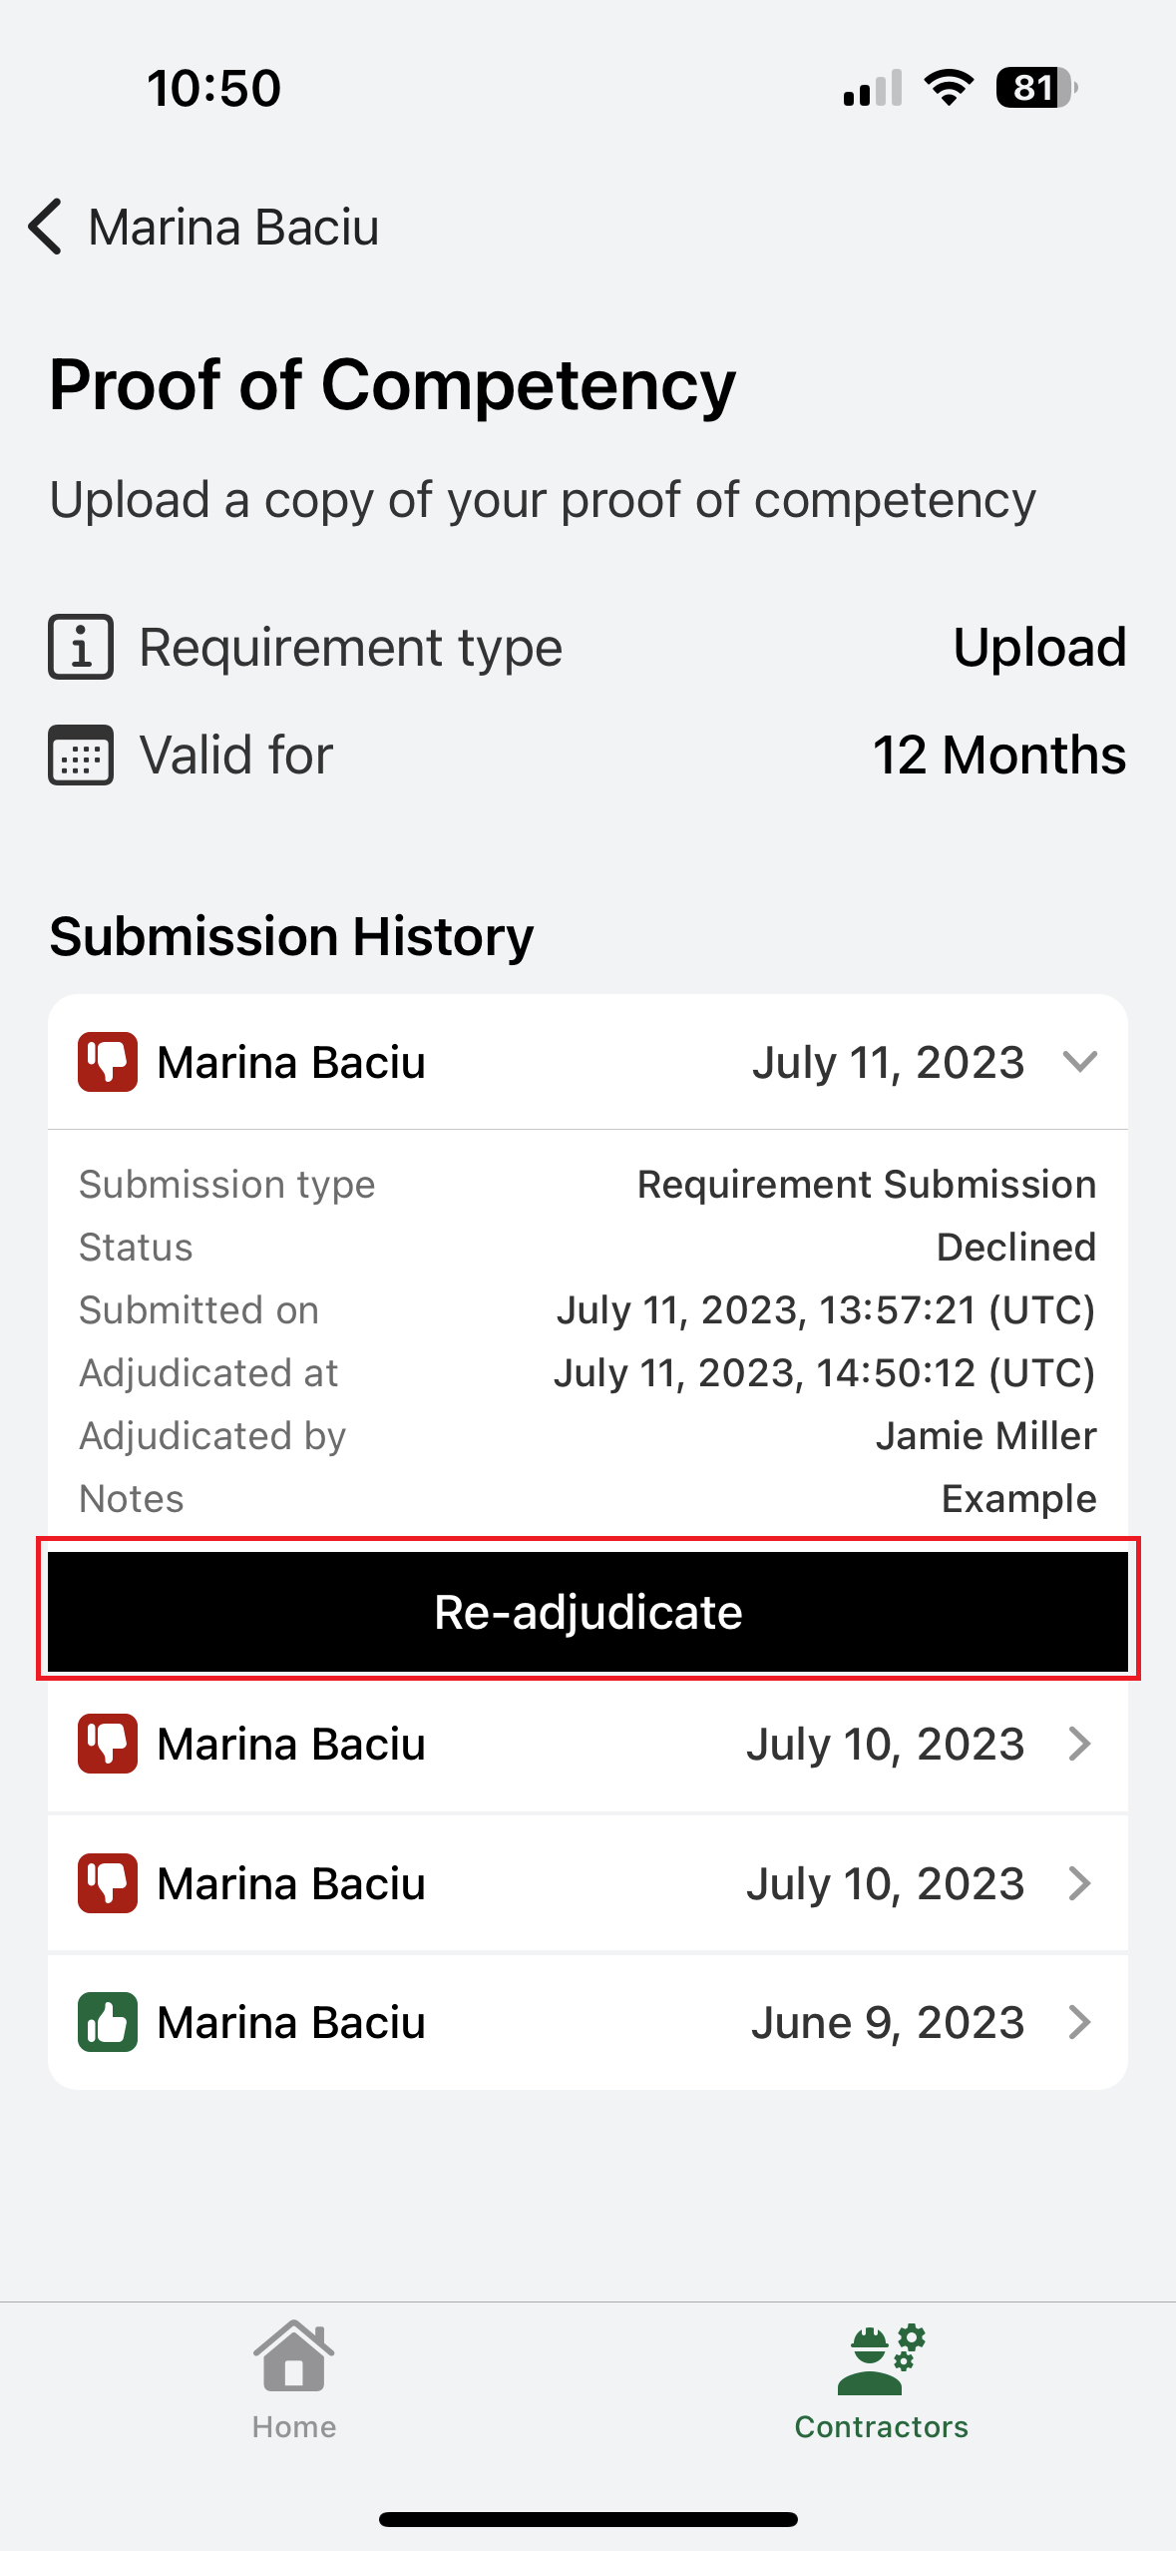Tap the Submission History heading

pyautogui.click(x=291, y=936)
